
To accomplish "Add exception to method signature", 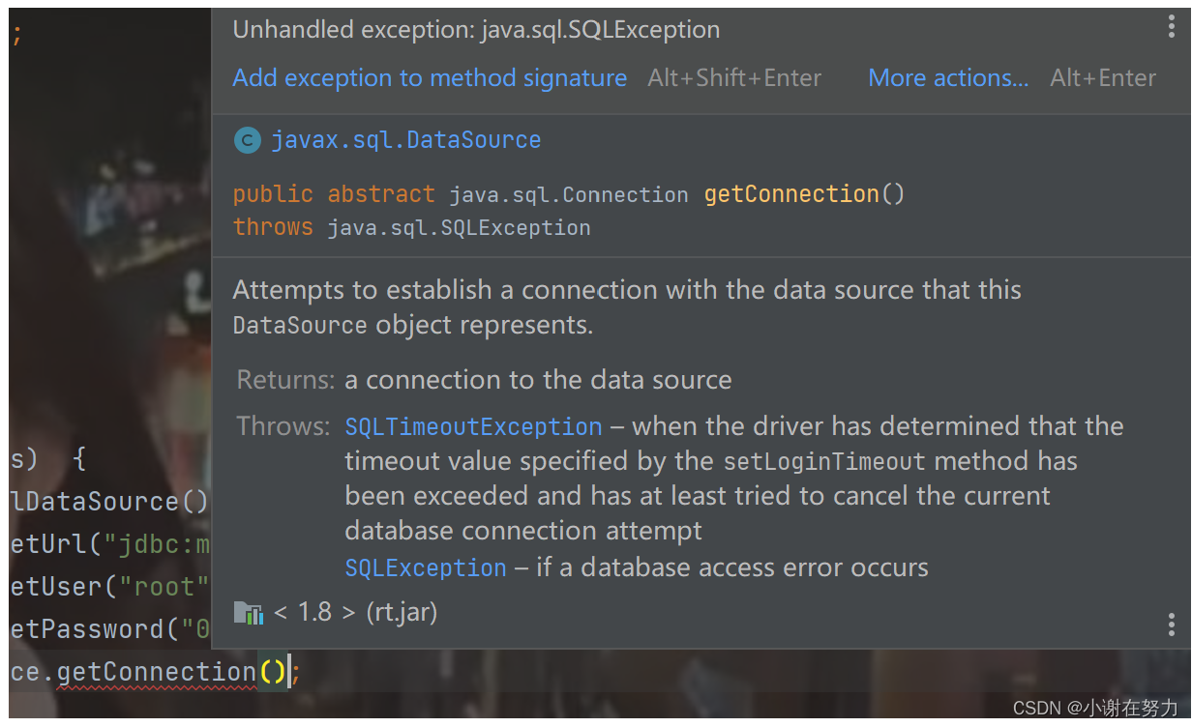I will (430, 78).
